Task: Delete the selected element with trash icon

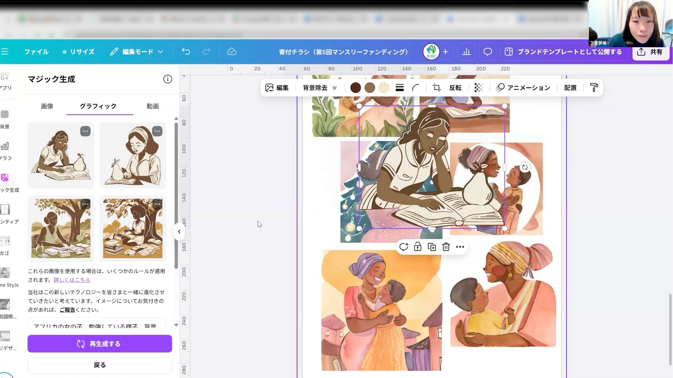Action: pos(446,247)
